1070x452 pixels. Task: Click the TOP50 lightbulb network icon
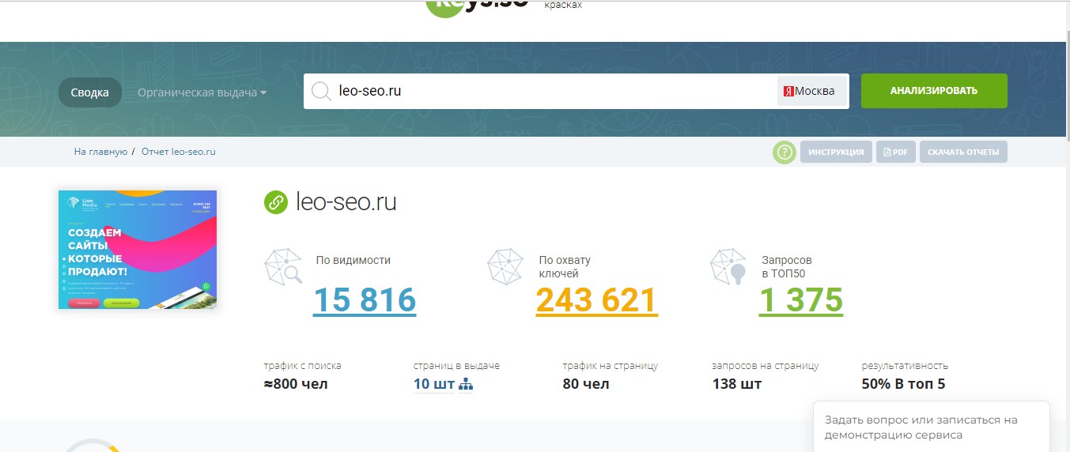tap(728, 266)
